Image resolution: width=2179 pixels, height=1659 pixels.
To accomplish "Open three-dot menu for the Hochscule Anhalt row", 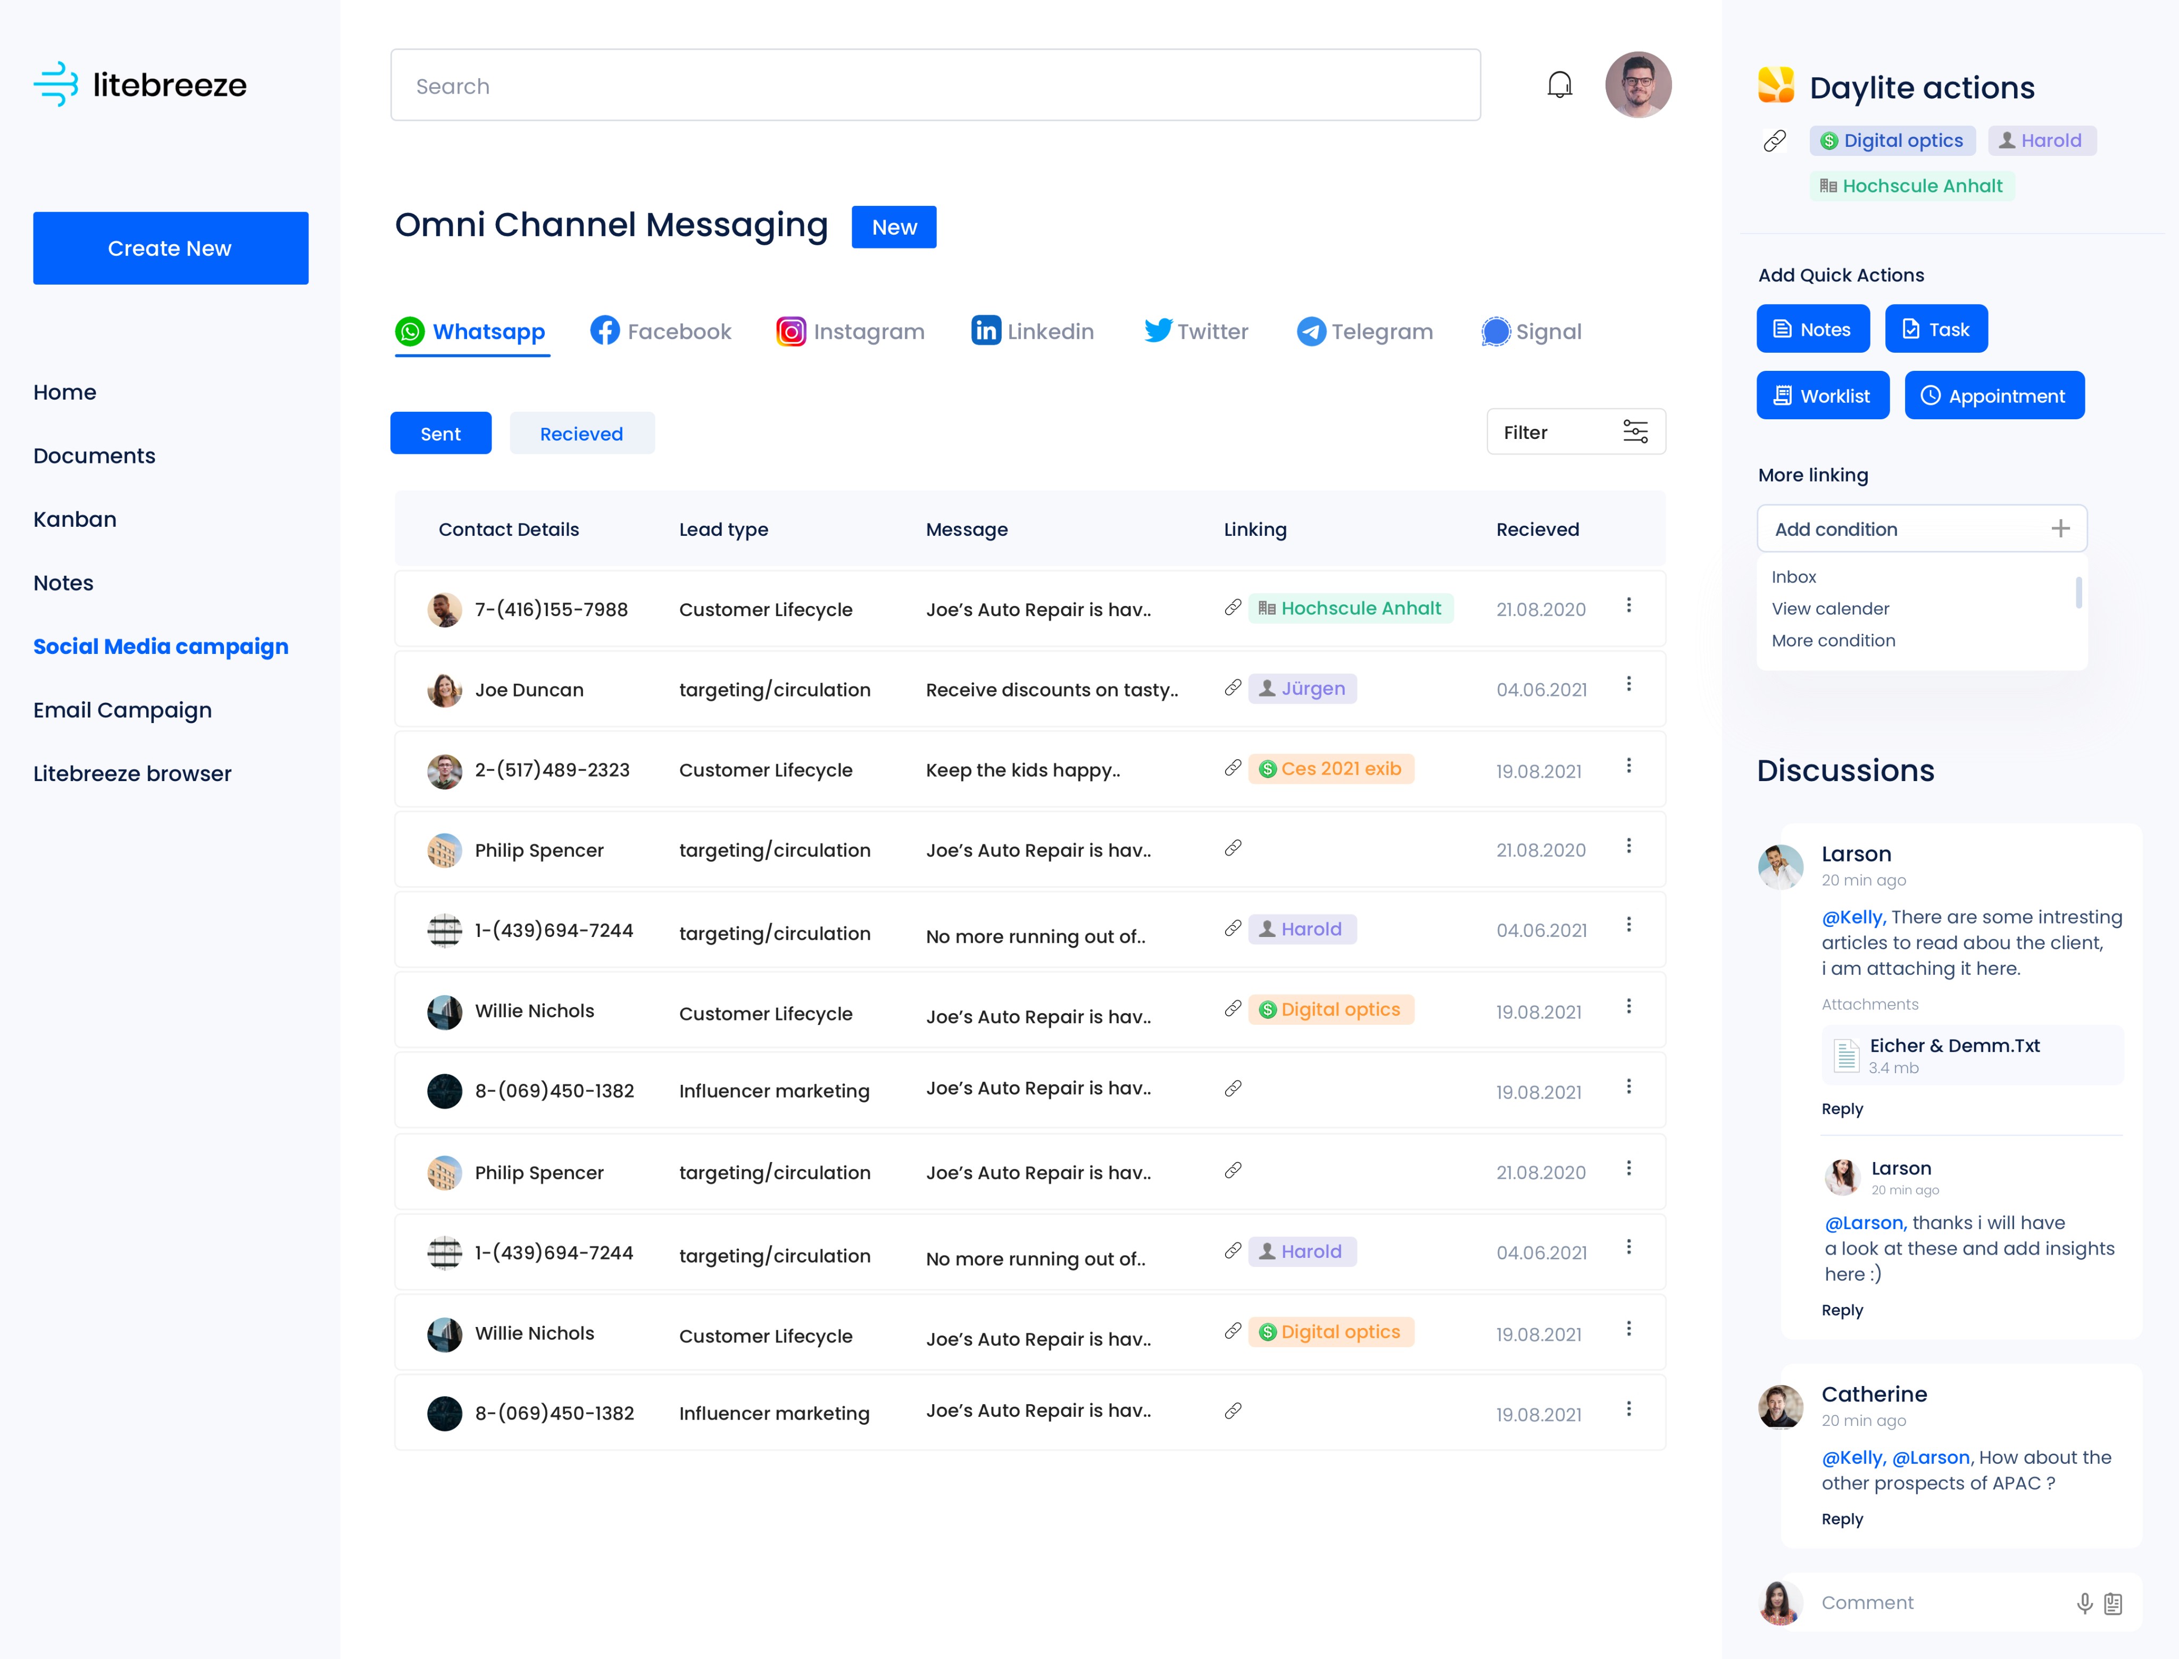I will coord(1629,604).
